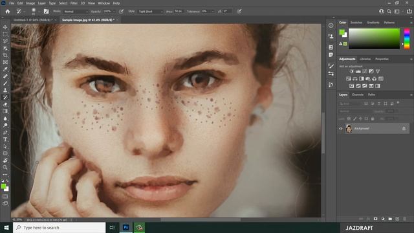The width and height of the screenshot is (414, 233).
Task: Open the Opacity value dropdown arrow
Action: tap(114, 12)
